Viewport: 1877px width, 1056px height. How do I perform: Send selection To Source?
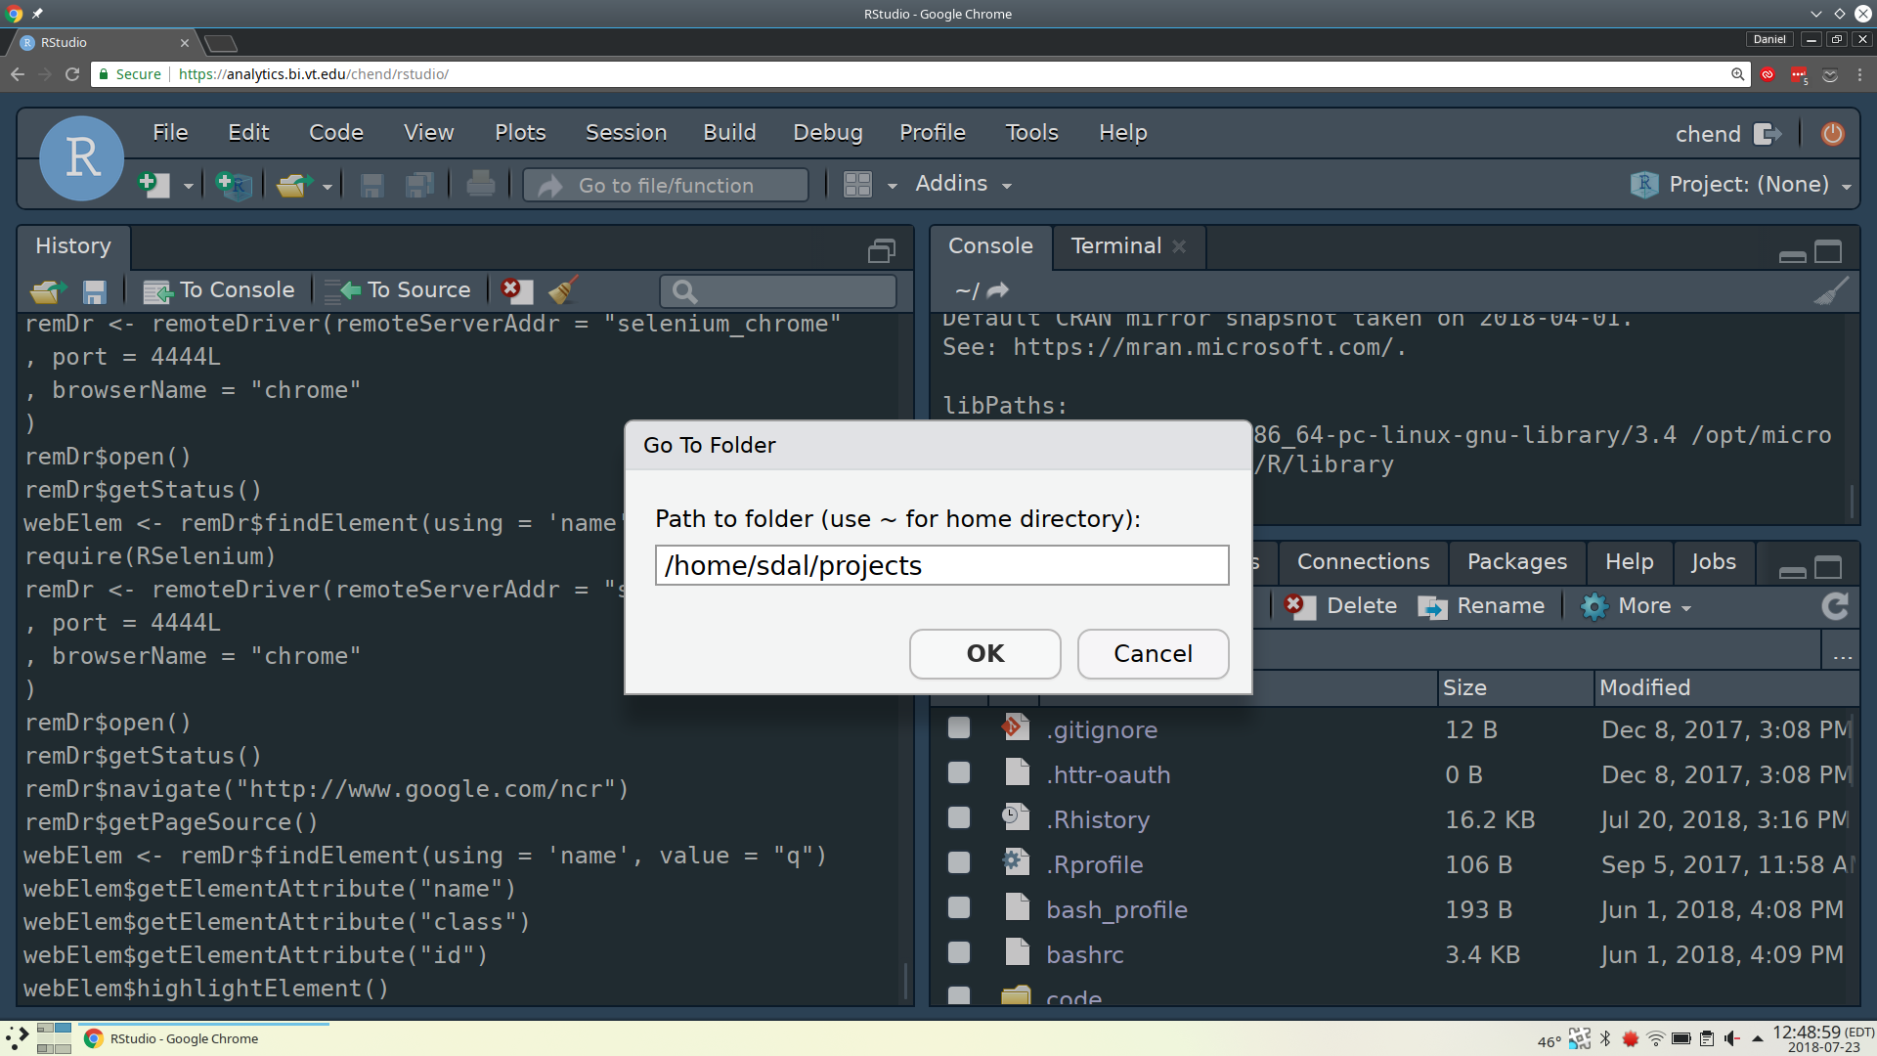click(x=398, y=290)
